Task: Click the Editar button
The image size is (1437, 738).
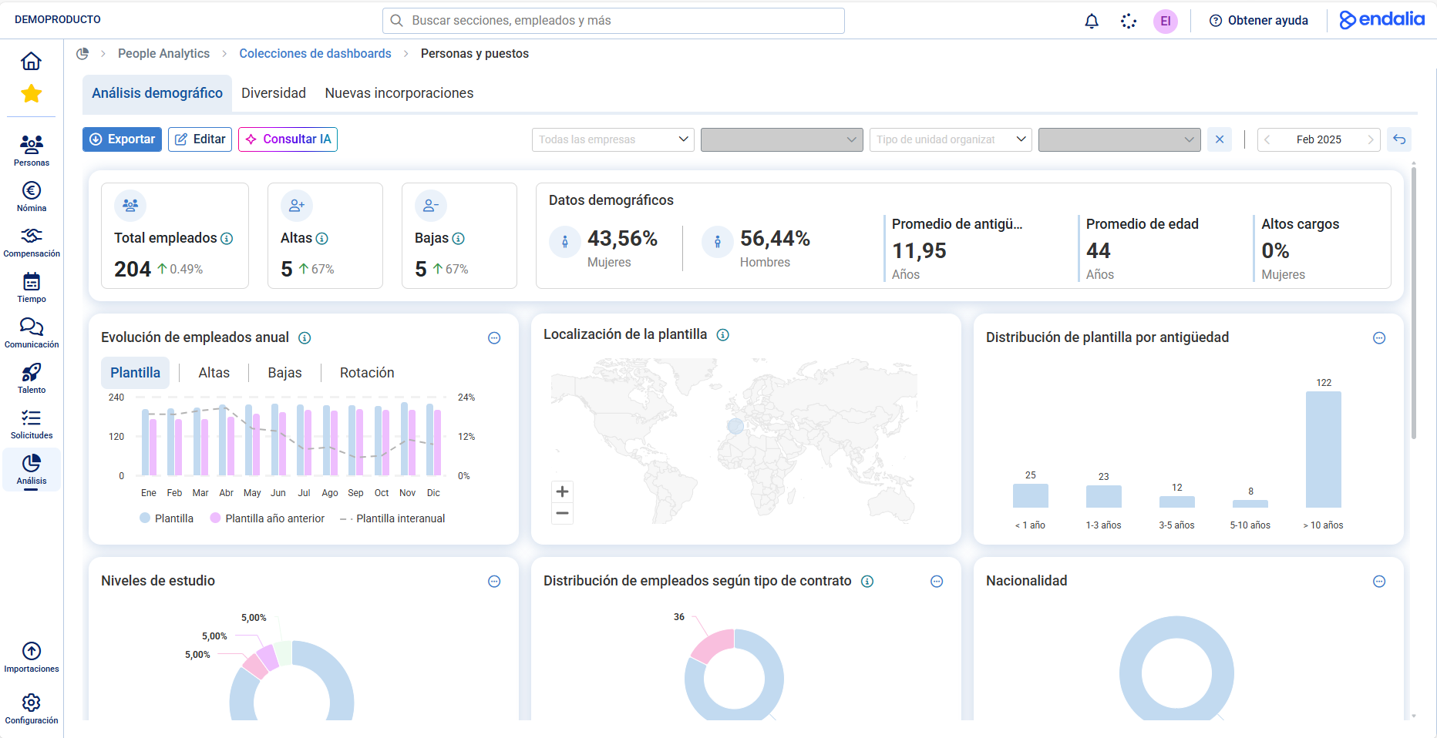Action: click(200, 139)
